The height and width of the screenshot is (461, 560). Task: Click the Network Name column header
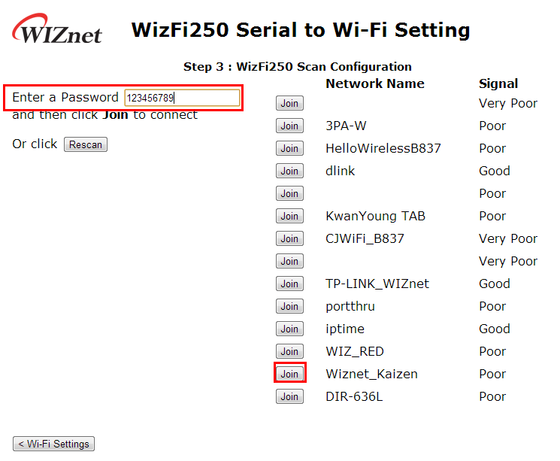coord(374,83)
